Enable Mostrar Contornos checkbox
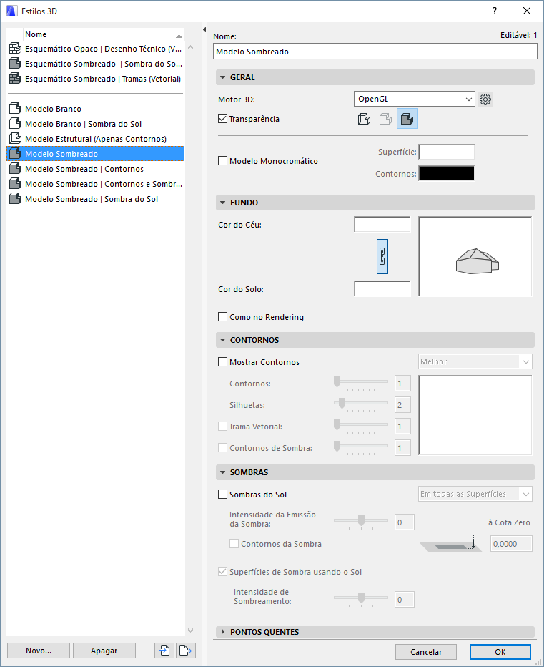The image size is (544, 667). pos(222,362)
